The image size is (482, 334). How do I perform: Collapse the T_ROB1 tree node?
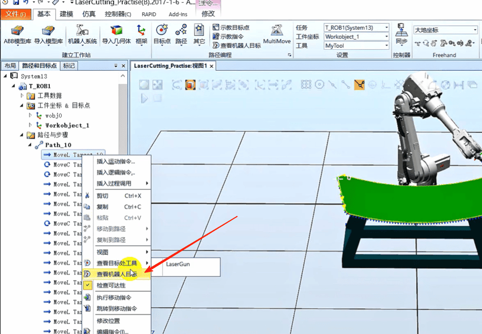click(x=13, y=86)
